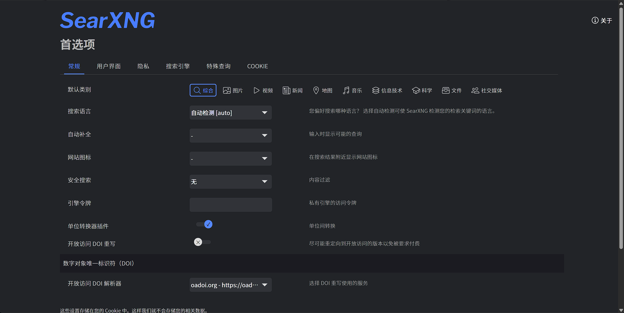Expand the 开放访问 DOI 解析器 dropdown

230,285
